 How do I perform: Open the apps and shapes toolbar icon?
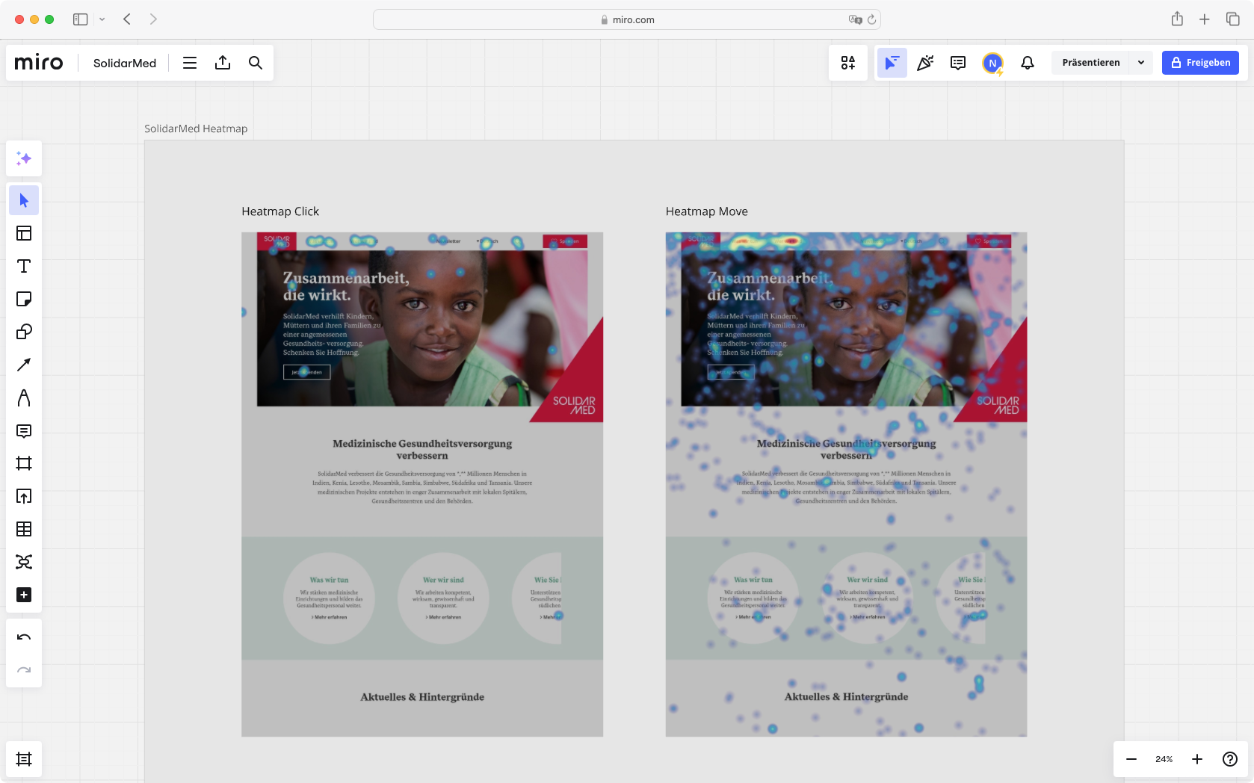848,63
